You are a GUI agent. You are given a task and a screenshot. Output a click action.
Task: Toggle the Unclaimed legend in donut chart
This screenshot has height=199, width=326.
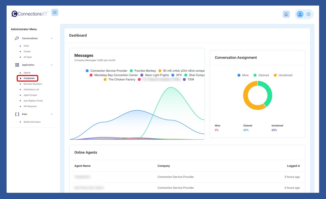coord(283,75)
